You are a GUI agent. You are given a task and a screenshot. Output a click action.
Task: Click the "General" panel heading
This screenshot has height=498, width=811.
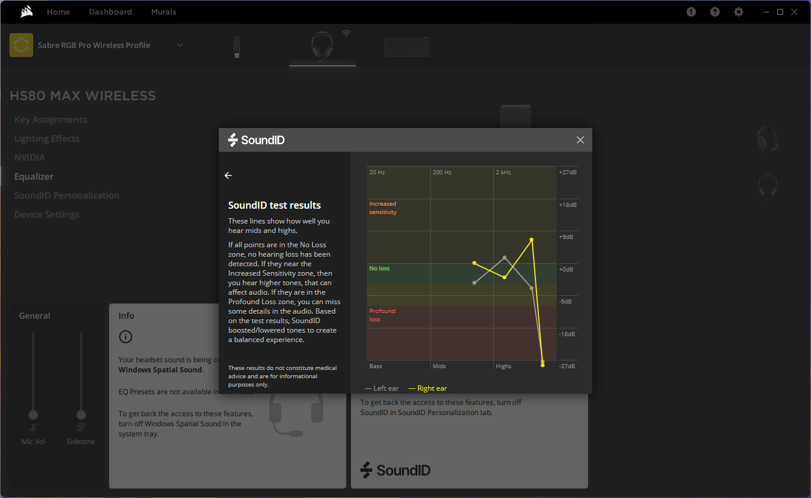[x=34, y=316]
